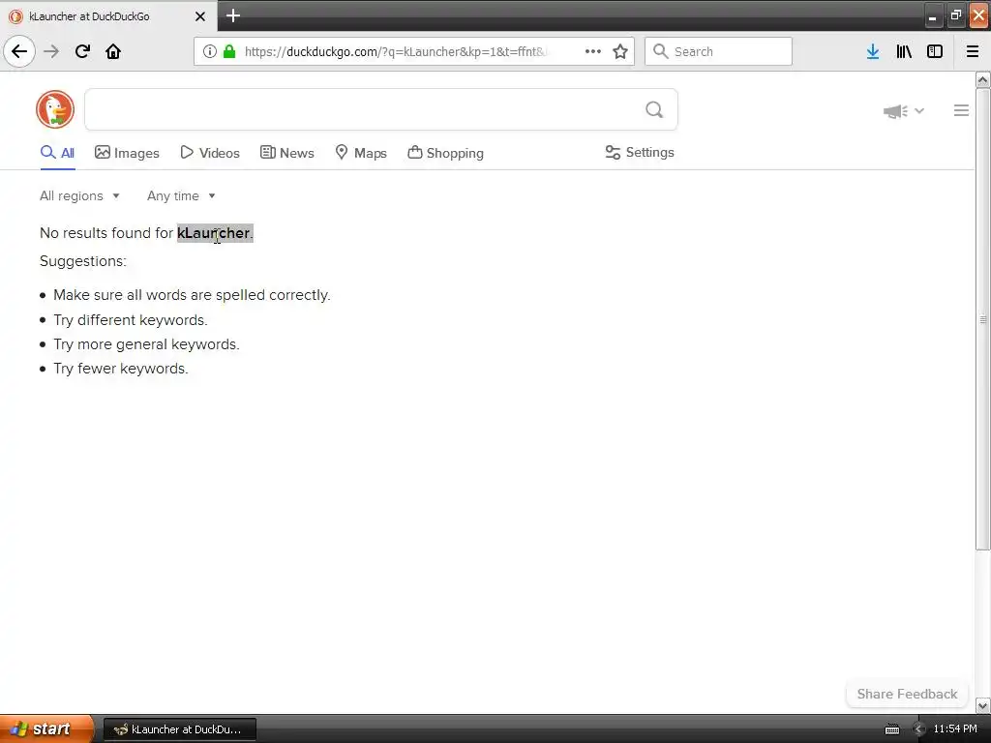
Task: Click 'Try more general keywords.' text
Action: coord(146,344)
